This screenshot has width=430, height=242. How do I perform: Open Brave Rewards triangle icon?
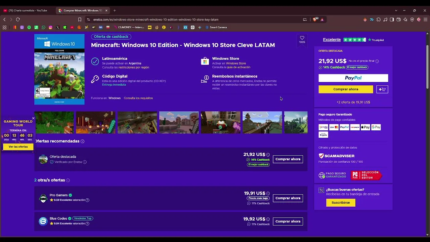pos(322,19)
